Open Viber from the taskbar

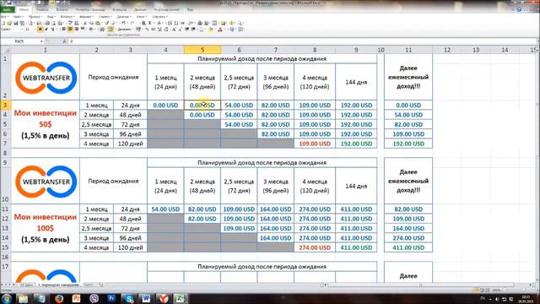(94, 298)
